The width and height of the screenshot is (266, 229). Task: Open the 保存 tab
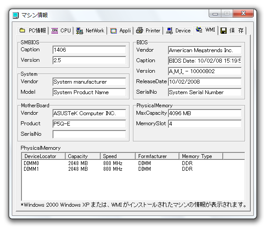coord(232,31)
